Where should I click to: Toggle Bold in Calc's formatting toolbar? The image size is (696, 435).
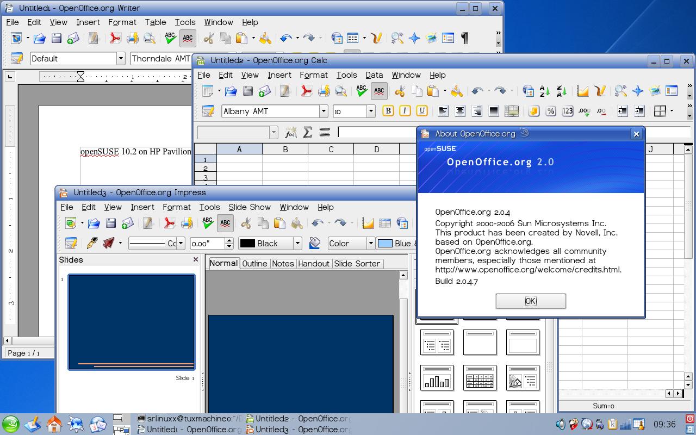point(388,111)
